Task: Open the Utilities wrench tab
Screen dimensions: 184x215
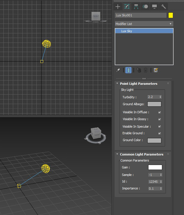Action: [x=164, y=7]
